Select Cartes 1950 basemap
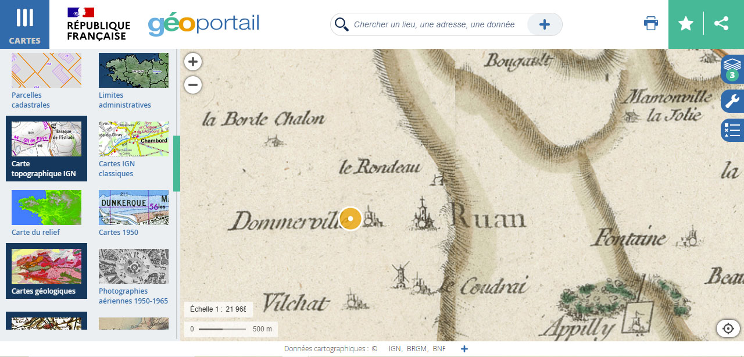 click(x=134, y=213)
